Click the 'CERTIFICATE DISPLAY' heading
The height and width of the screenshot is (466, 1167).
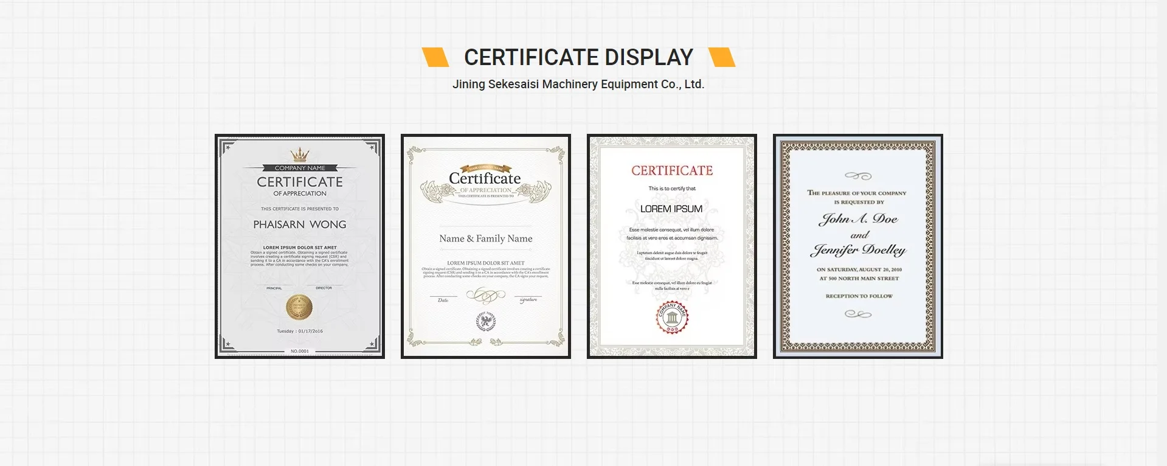(x=578, y=57)
